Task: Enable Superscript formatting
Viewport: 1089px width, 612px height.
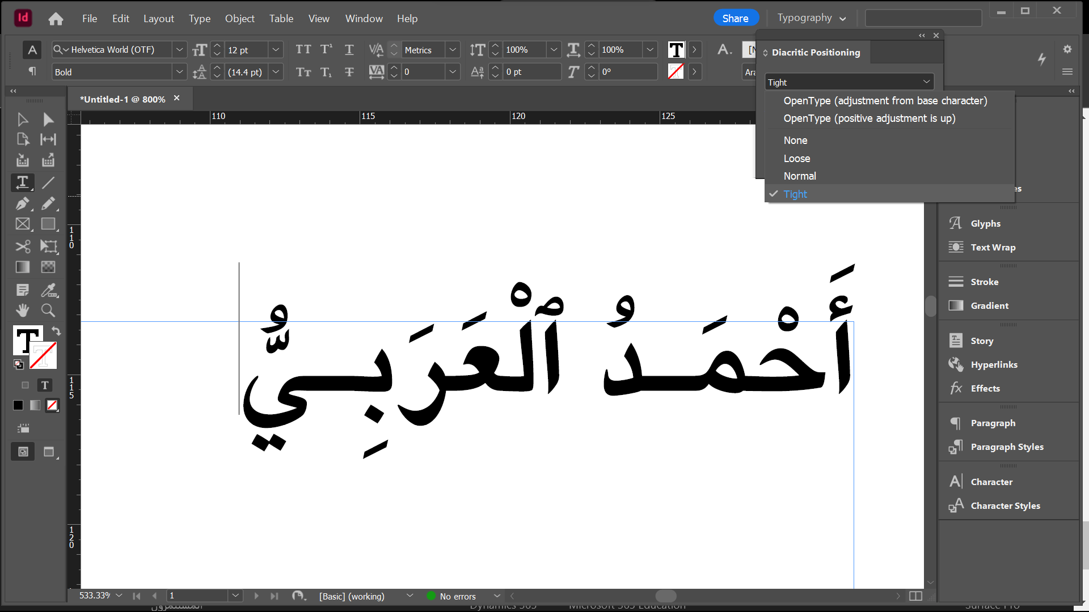Action: pos(326,50)
